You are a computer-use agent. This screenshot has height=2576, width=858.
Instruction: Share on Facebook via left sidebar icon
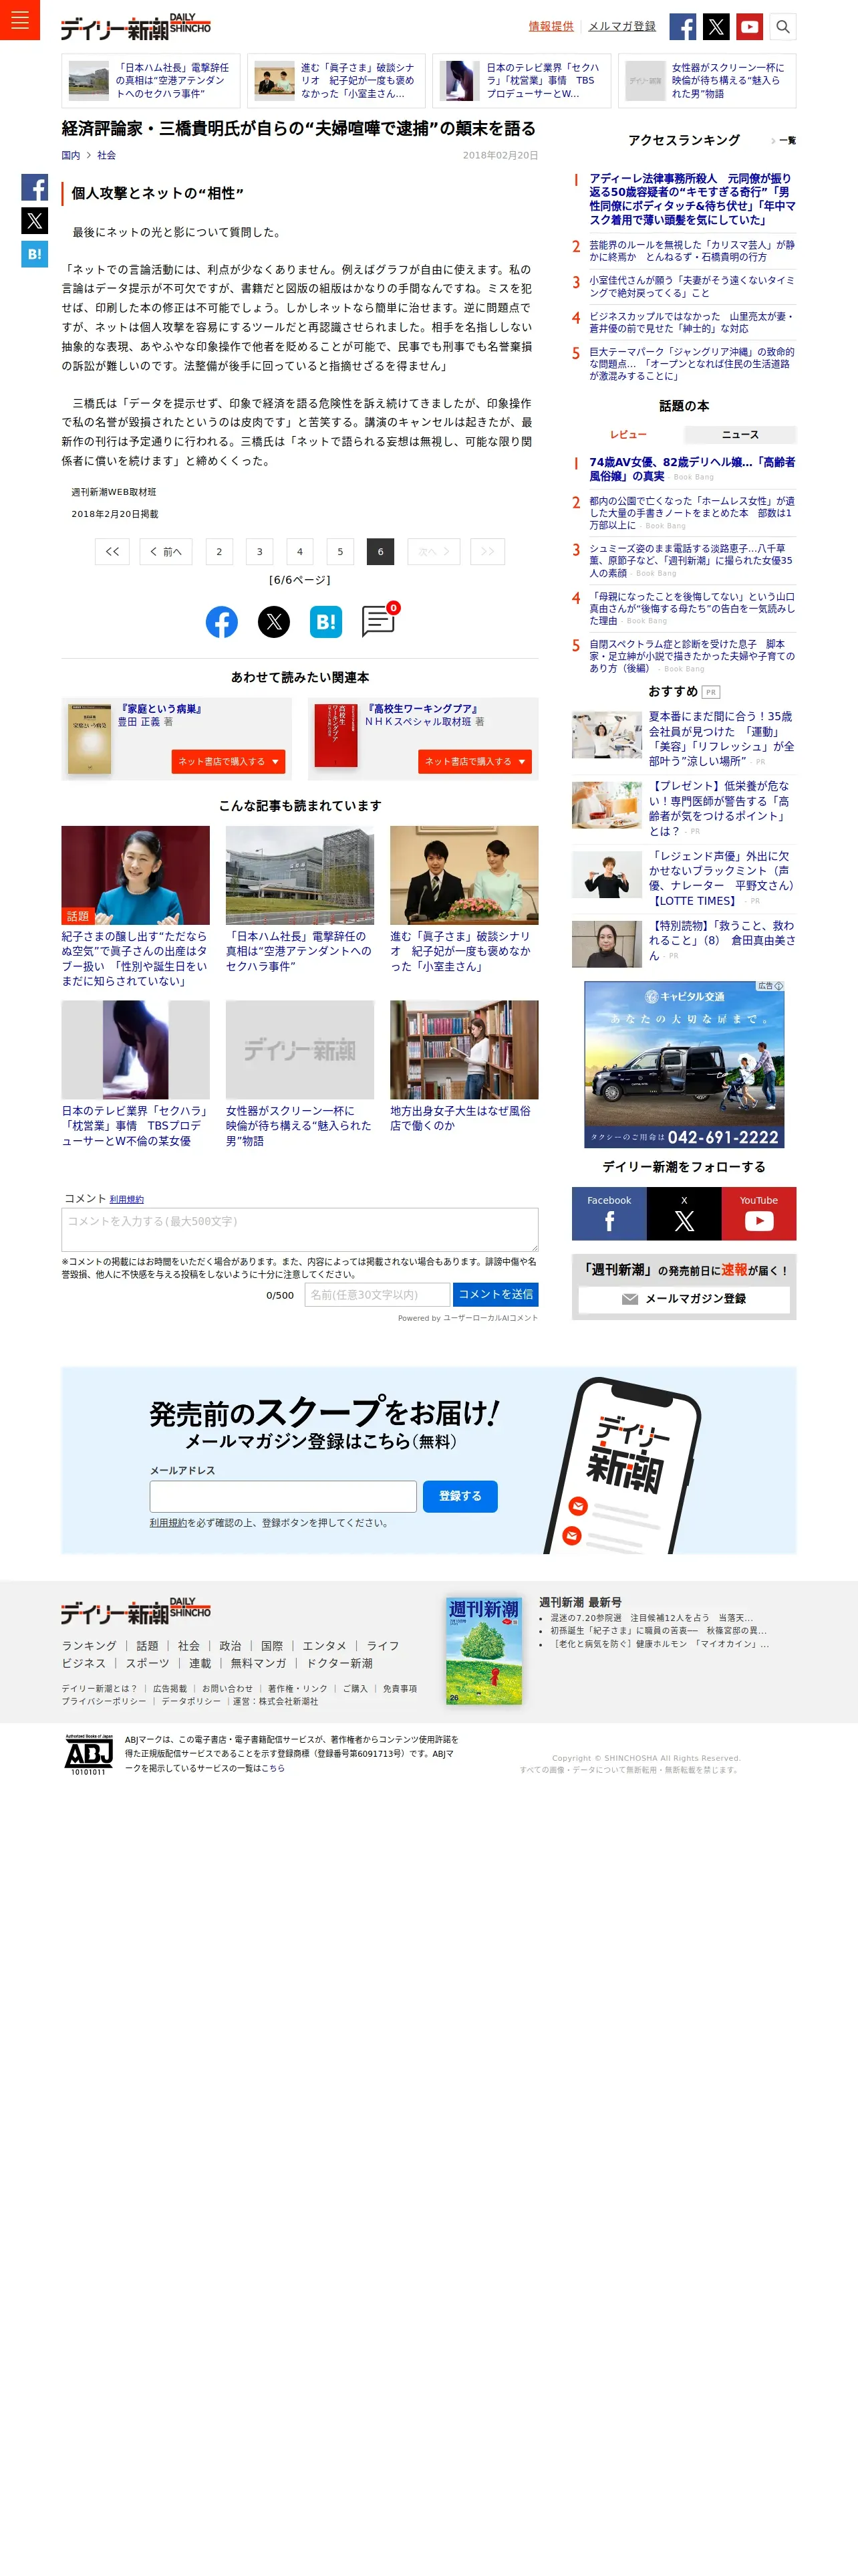coord(35,187)
